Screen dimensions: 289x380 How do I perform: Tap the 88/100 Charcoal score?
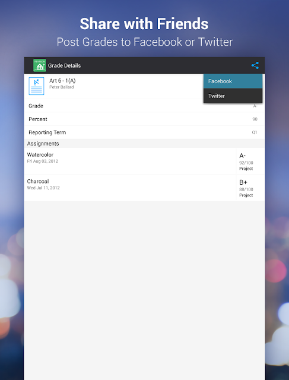pos(246,189)
